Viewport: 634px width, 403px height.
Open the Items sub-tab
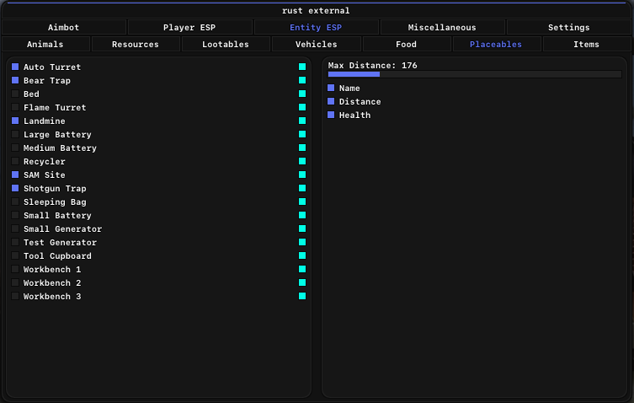[x=586, y=44]
